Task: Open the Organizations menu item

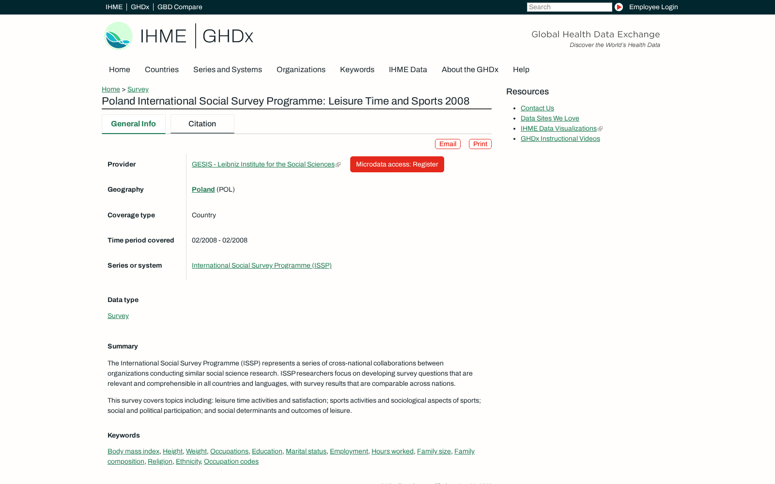Action: 301,70
